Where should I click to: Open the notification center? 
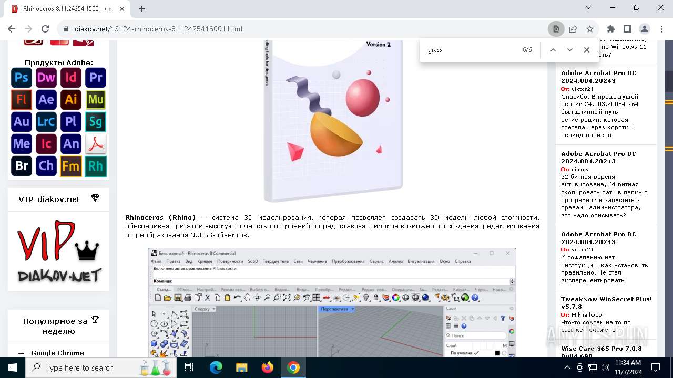point(656,367)
